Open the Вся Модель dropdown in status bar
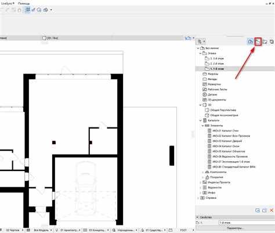 (x=42, y=230)
